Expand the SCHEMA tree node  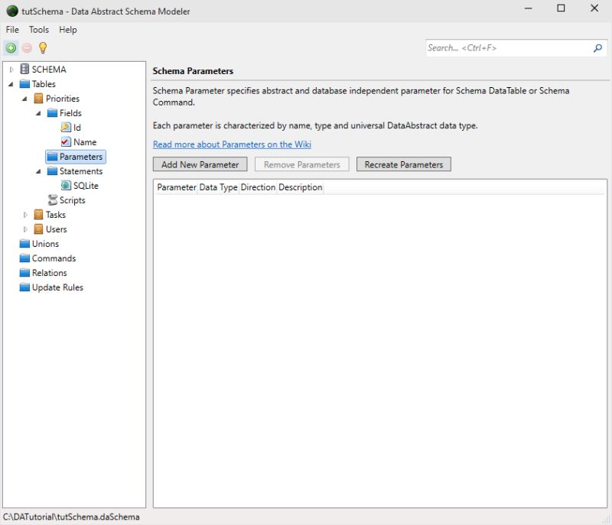[x=11, y=70]
